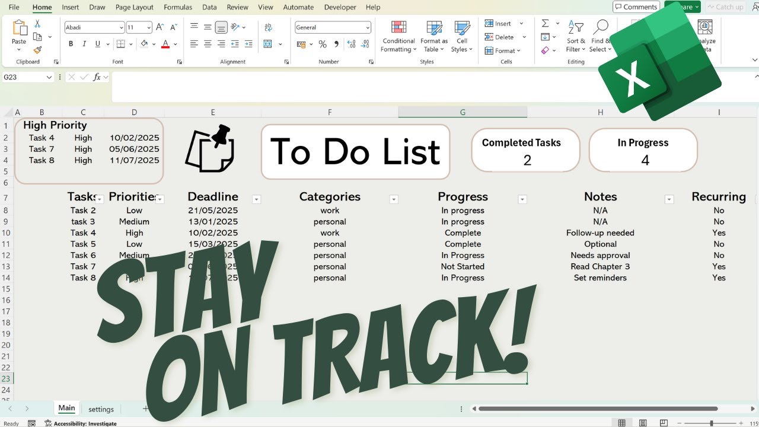Open Cell Styles gallery

(462, 37)
